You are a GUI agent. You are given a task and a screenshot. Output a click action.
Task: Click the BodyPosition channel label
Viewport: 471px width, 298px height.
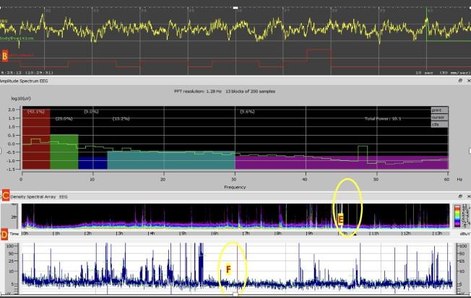click(17, 38)
